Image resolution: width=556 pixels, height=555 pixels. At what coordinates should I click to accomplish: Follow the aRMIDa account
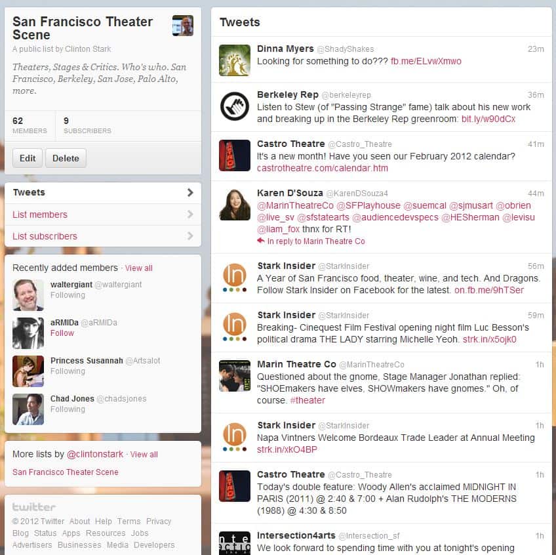[x=62, y=333]
